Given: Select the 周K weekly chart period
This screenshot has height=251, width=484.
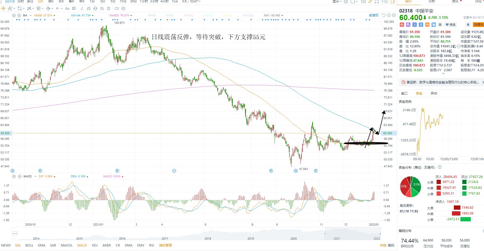Looking at the screenshot, I should [51, 2].
